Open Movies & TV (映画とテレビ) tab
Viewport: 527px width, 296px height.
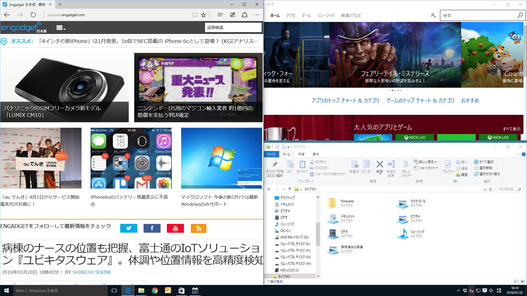(351, 15)
